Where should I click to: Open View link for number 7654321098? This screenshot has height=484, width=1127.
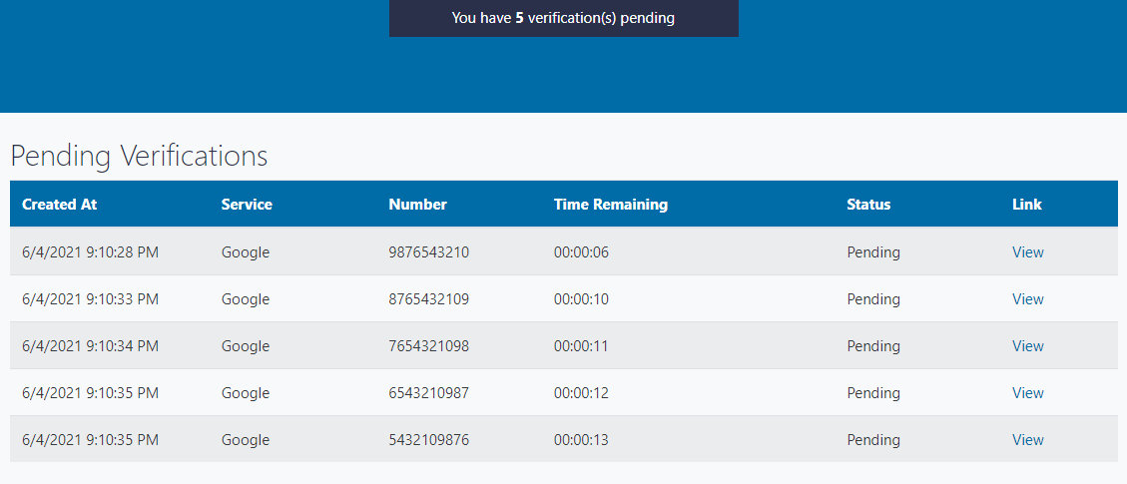pyautogui.click(x=1027, y=346)
